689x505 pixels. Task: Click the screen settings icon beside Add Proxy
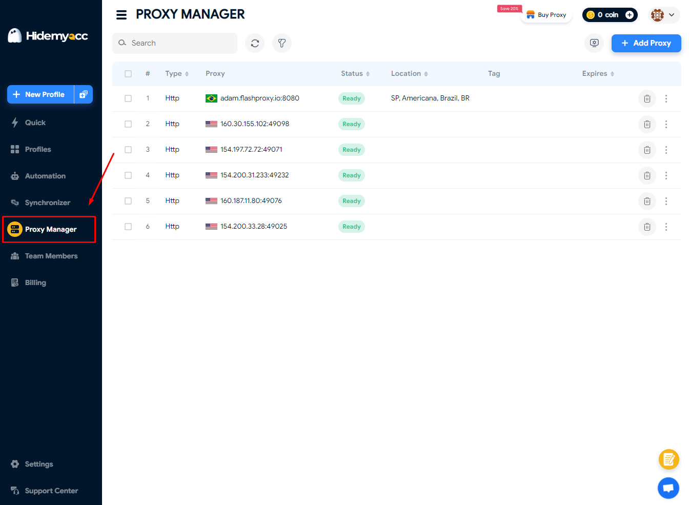click(x=594, y=43)
